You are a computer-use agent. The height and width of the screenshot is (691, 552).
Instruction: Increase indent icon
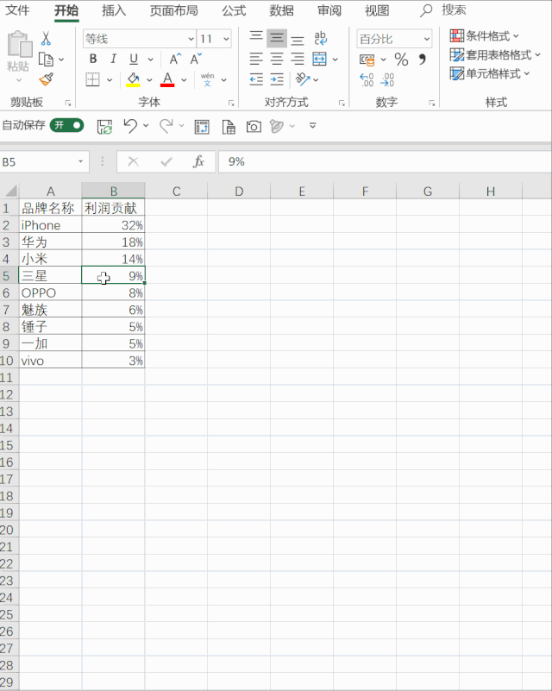coord(277,79)
